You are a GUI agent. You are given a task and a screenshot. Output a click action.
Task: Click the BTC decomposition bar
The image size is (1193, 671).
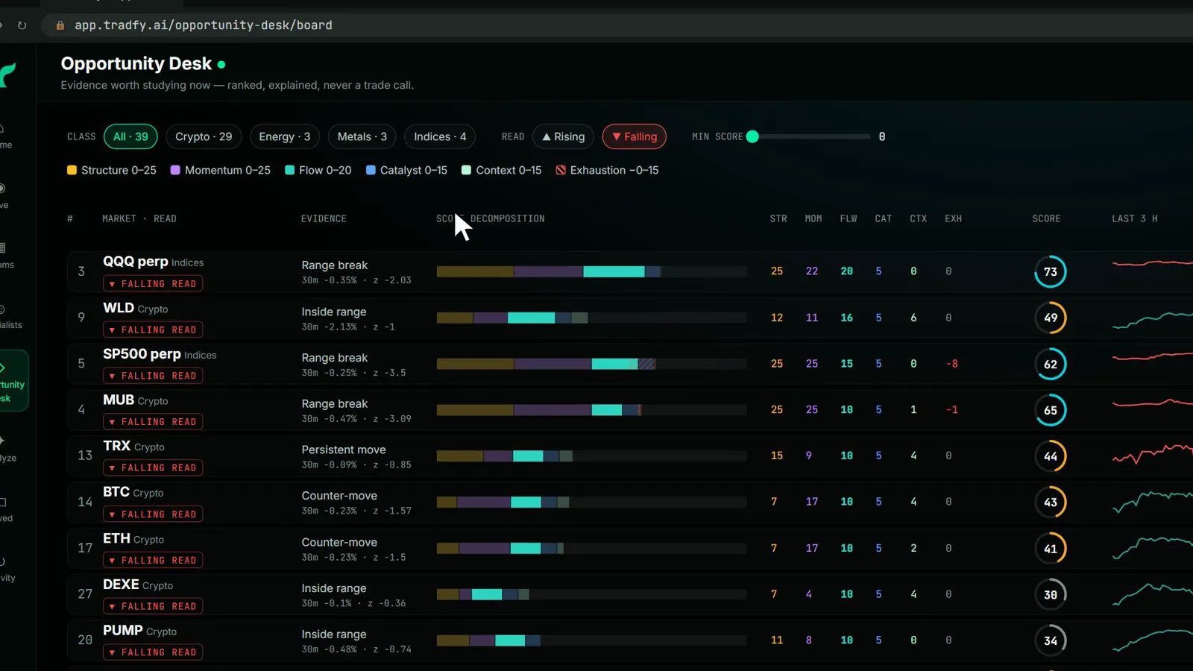591,503
